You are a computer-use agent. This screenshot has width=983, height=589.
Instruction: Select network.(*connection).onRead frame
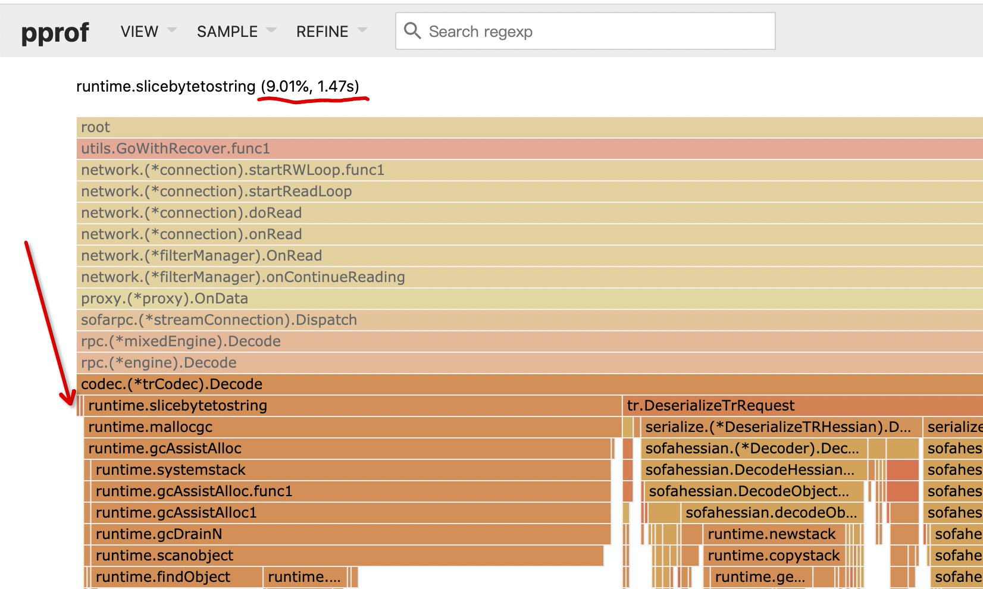click(x=530, y=234)
